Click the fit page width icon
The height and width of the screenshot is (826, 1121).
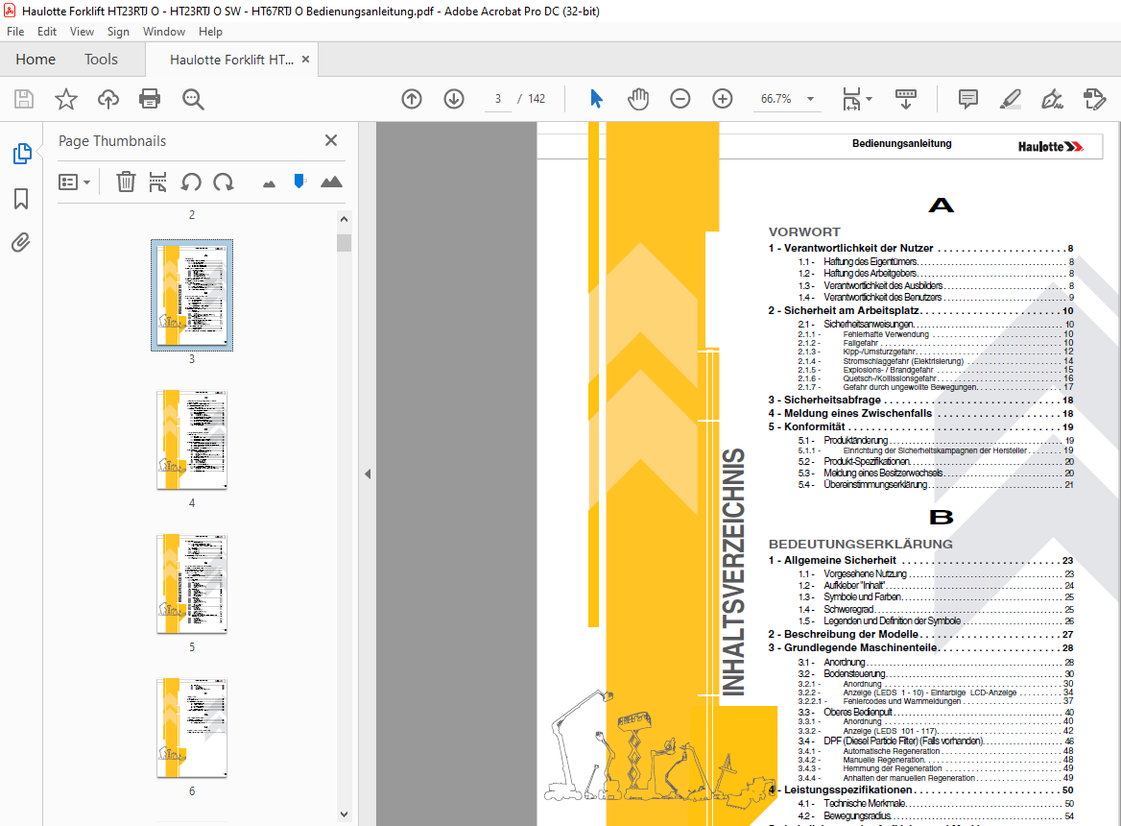[851, 99]
